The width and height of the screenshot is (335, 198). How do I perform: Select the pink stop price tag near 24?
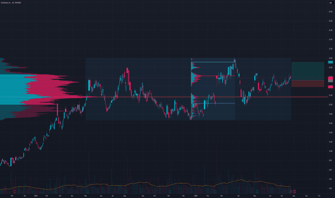[331, 87]
